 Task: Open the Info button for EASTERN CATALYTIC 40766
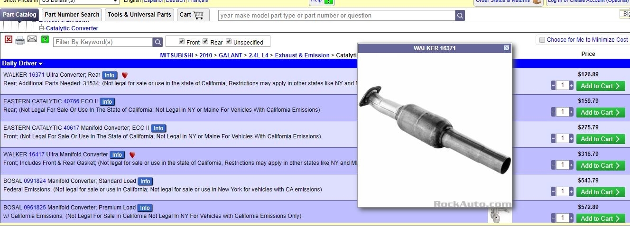click(x=107, y=102)
